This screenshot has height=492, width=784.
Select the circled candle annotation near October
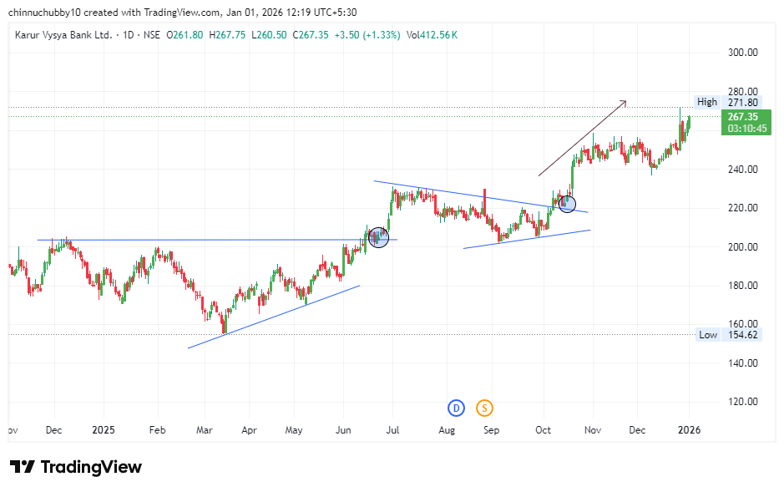(x=567, y=203)
